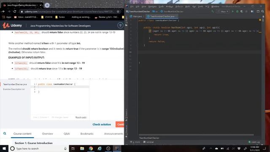Open the TODO tool window
270x152 pixels.
135,142
